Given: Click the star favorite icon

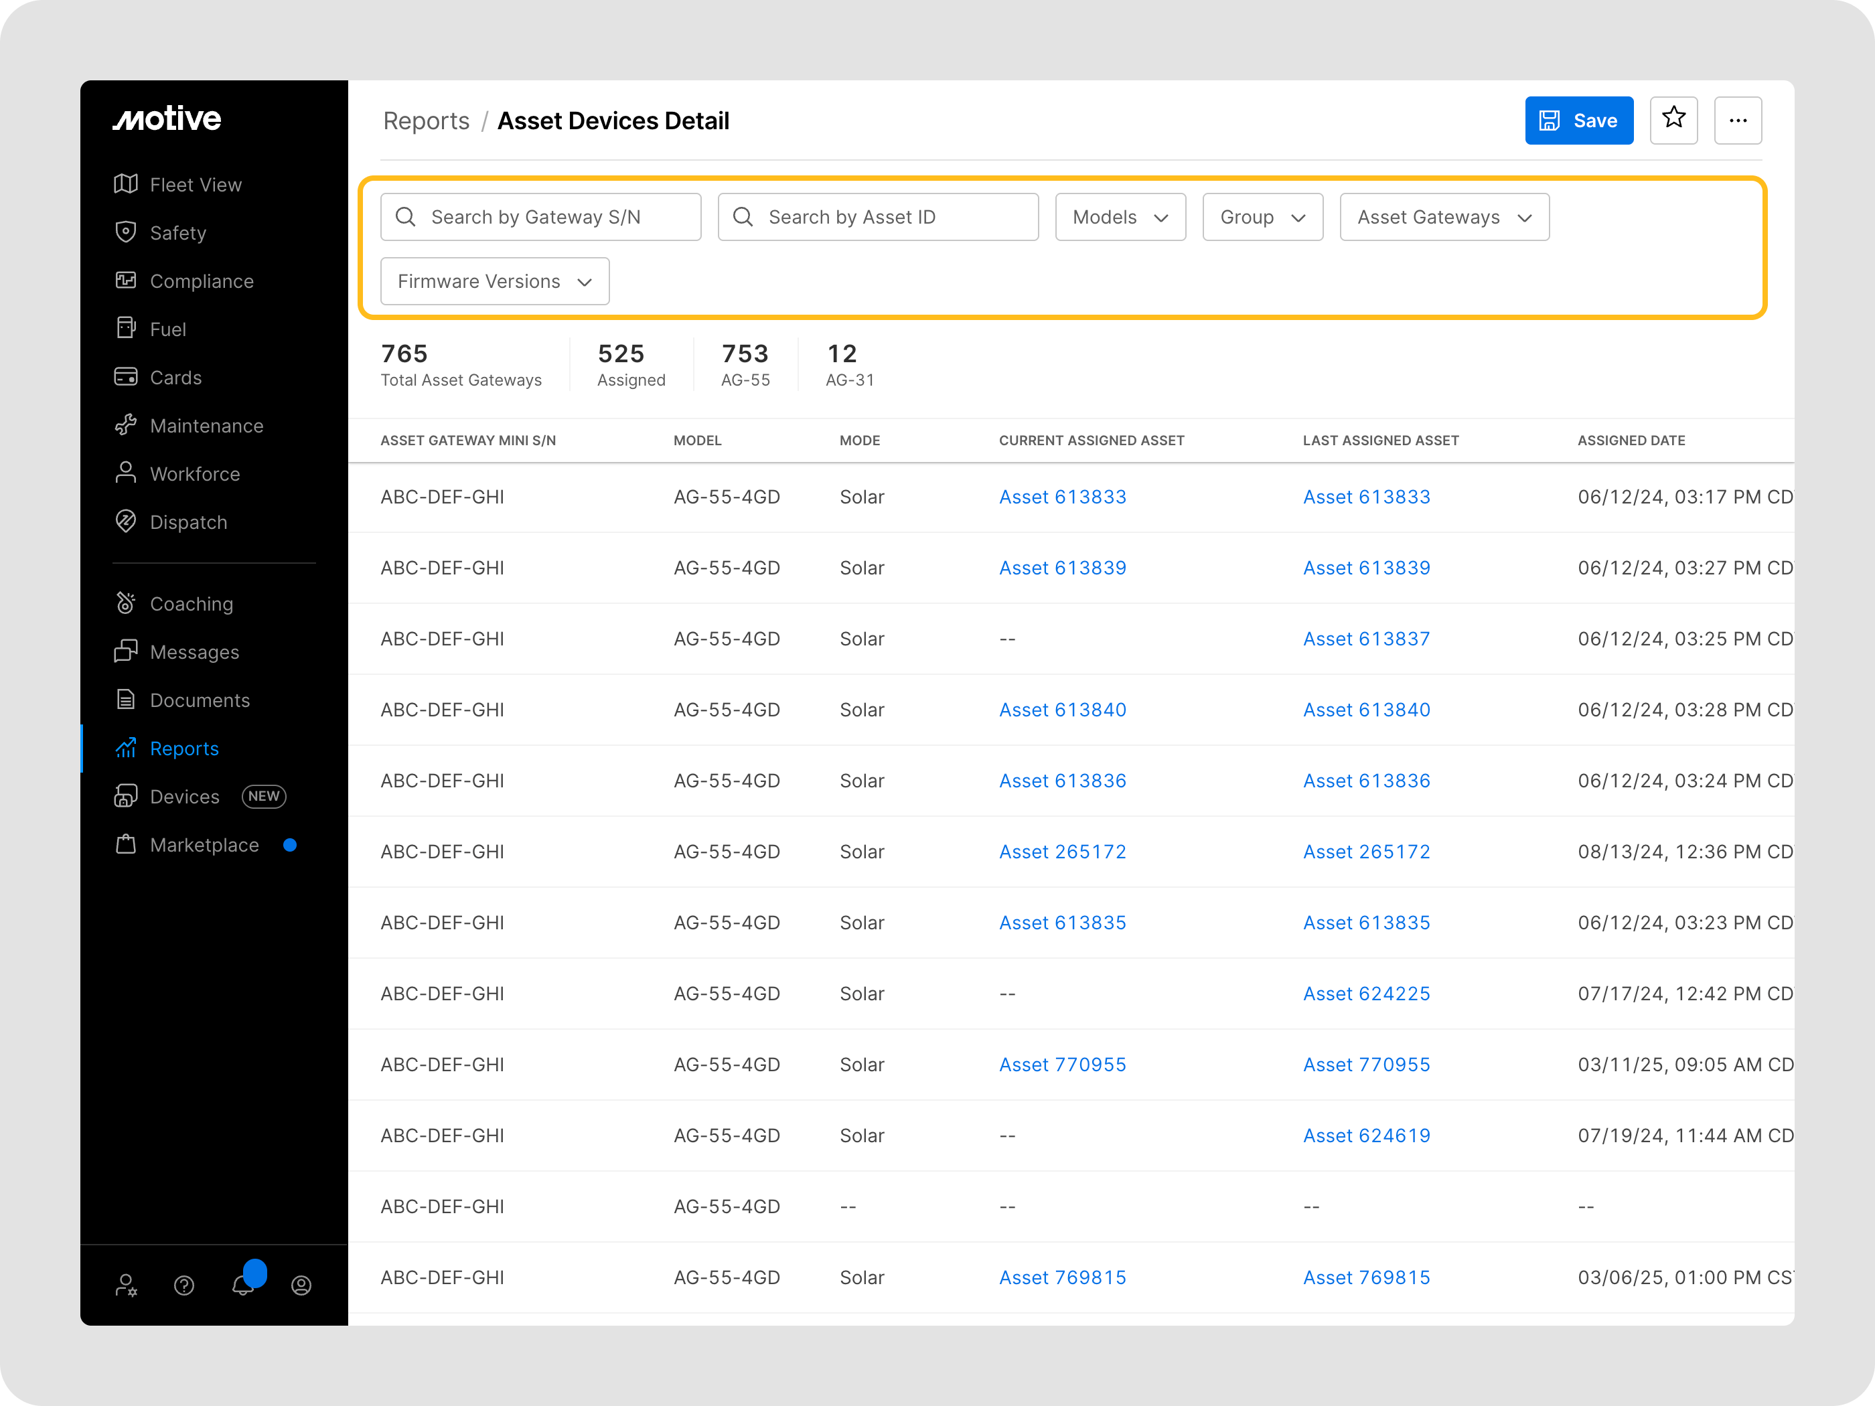Looking at the screenshot, I should [1673, 119].
